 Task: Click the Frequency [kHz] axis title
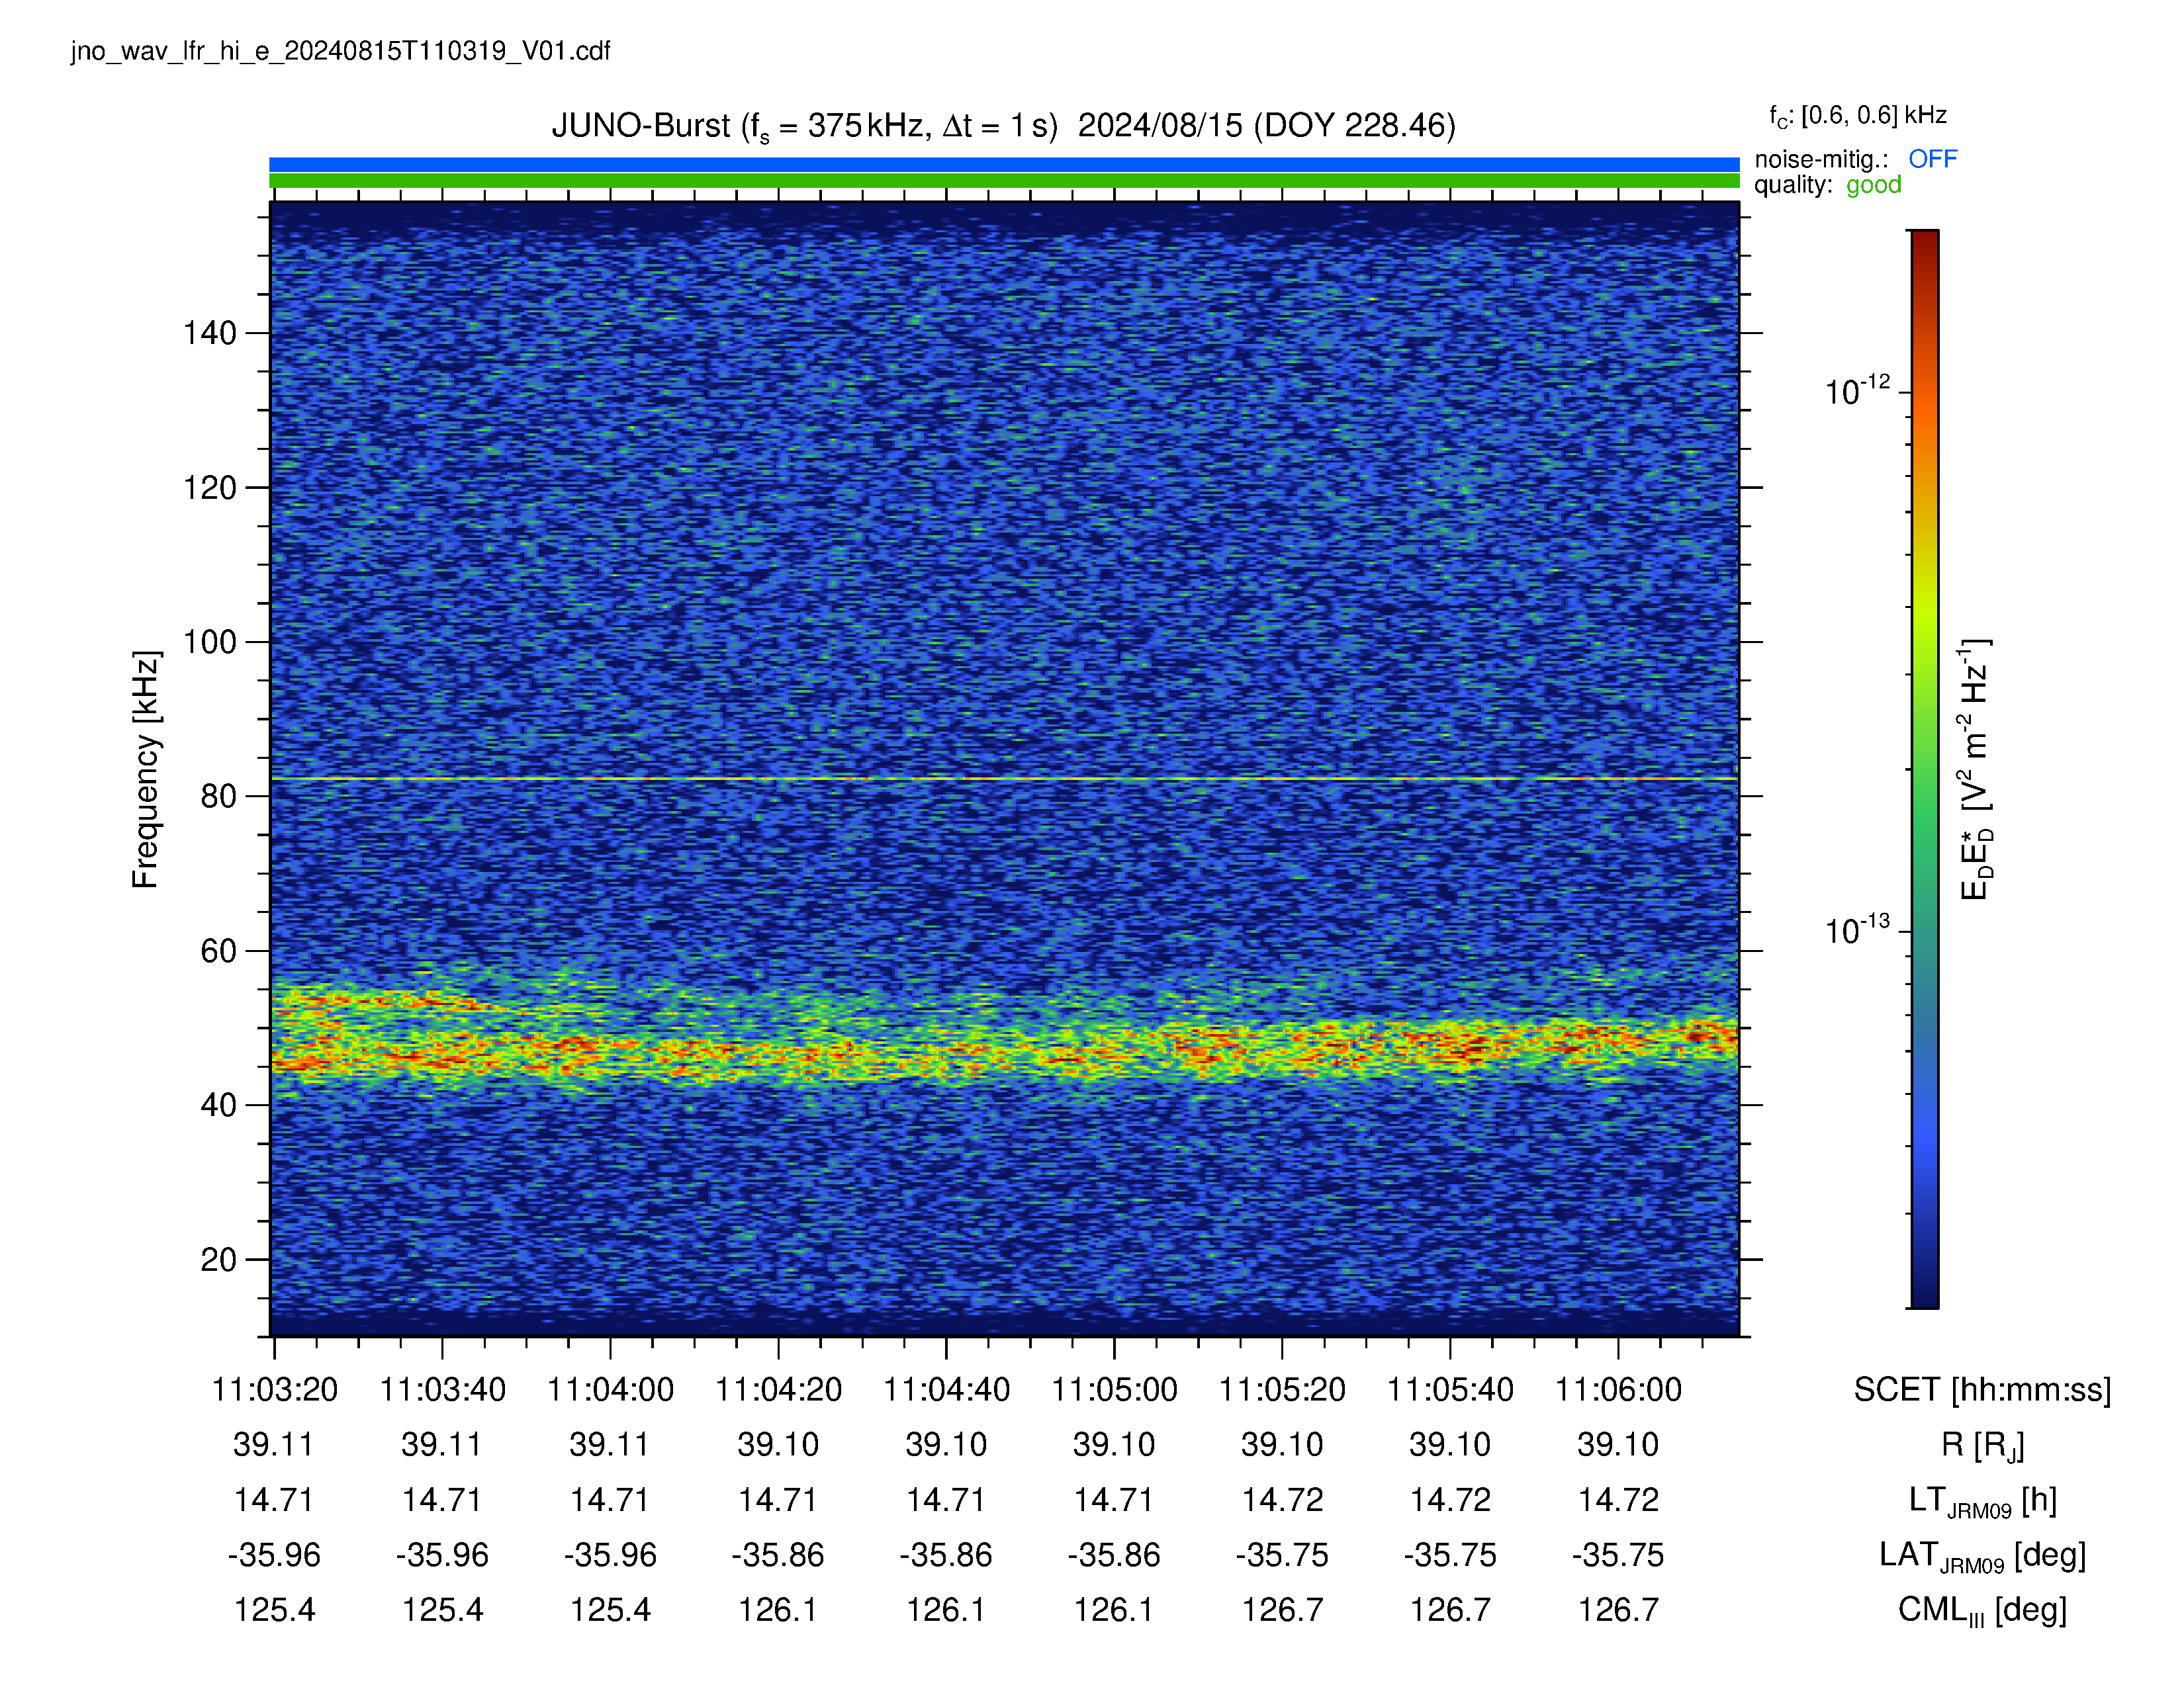[146, 769]
